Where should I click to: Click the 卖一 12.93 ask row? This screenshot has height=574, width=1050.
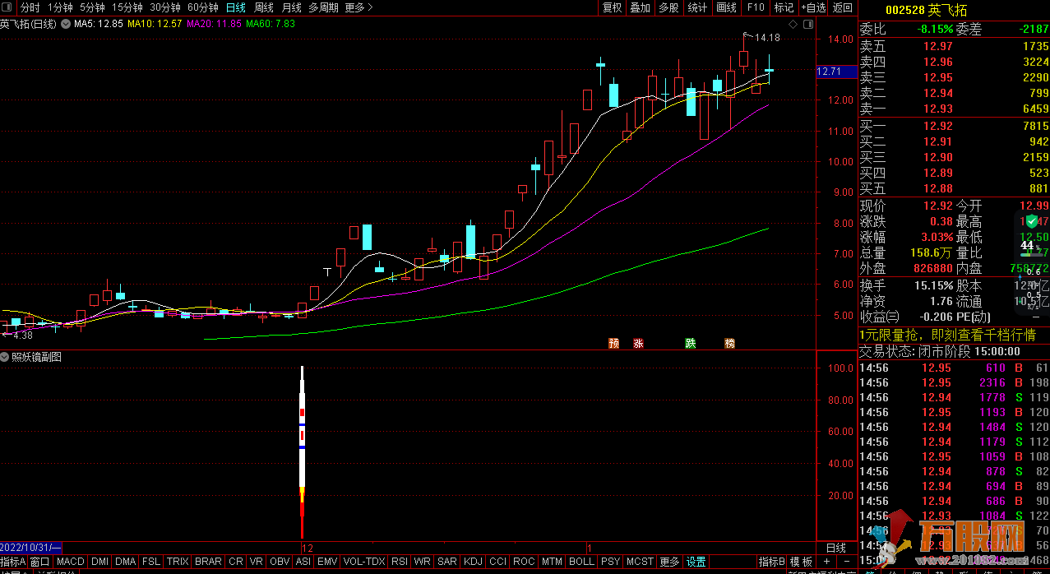click(954, 109)
